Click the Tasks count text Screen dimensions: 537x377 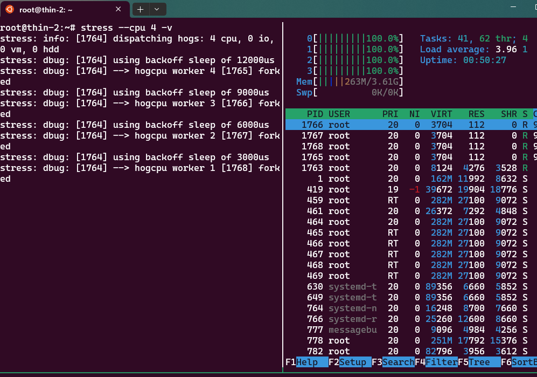tap(473, 38)
